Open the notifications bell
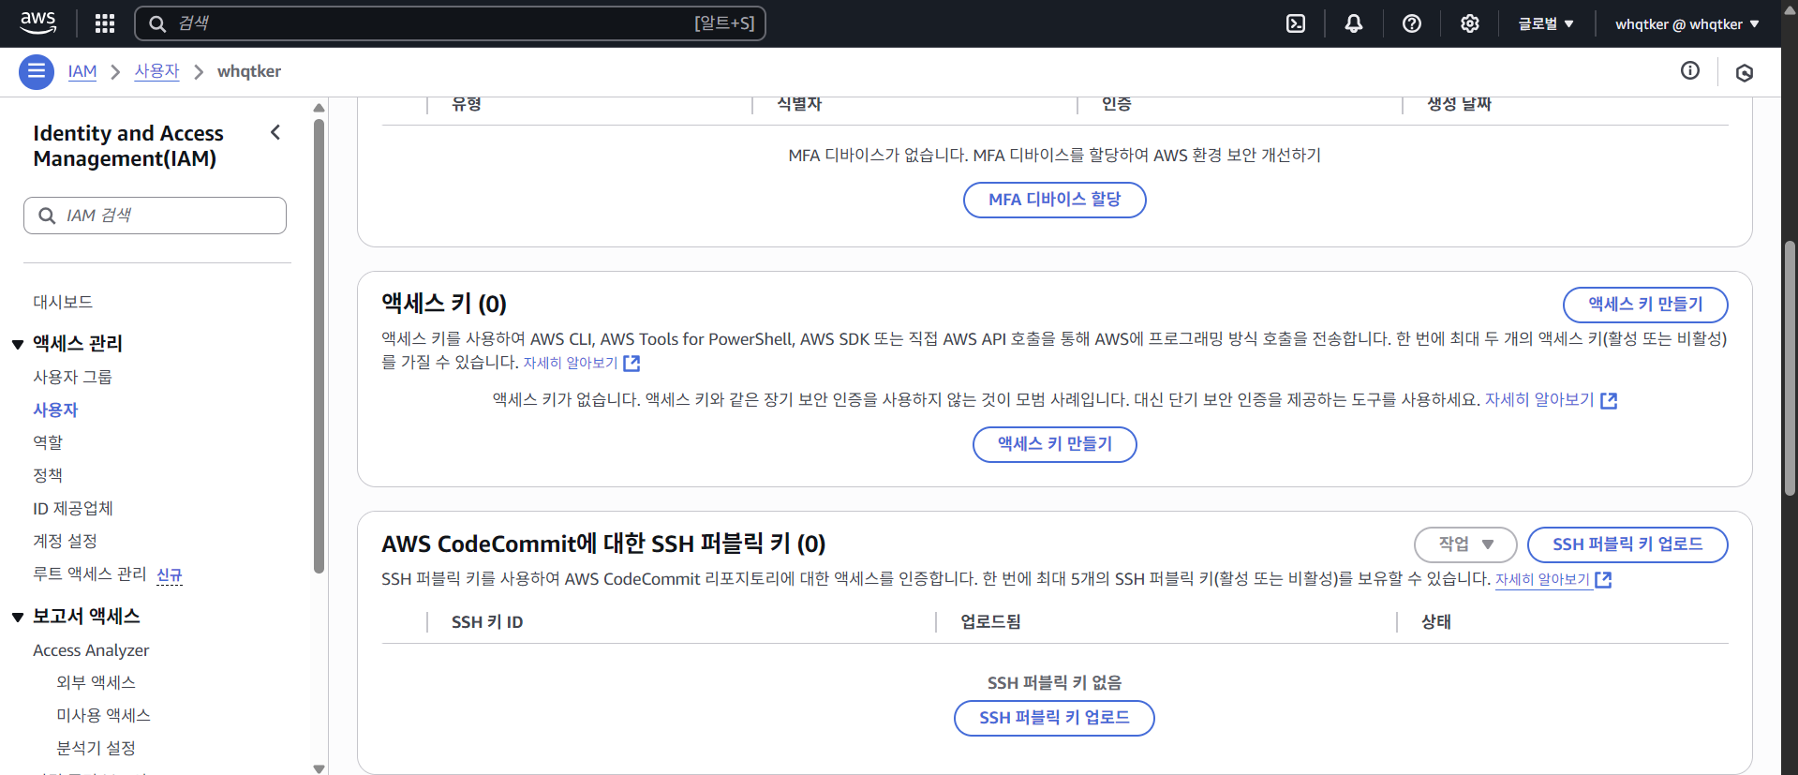This screenshot has width=1798, height=775. tap(1354, 23)
